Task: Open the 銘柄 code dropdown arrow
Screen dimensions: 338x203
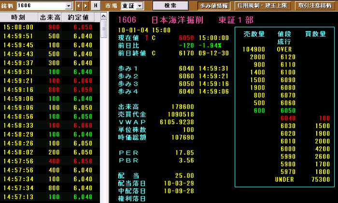Action: [x=69, y=6]
